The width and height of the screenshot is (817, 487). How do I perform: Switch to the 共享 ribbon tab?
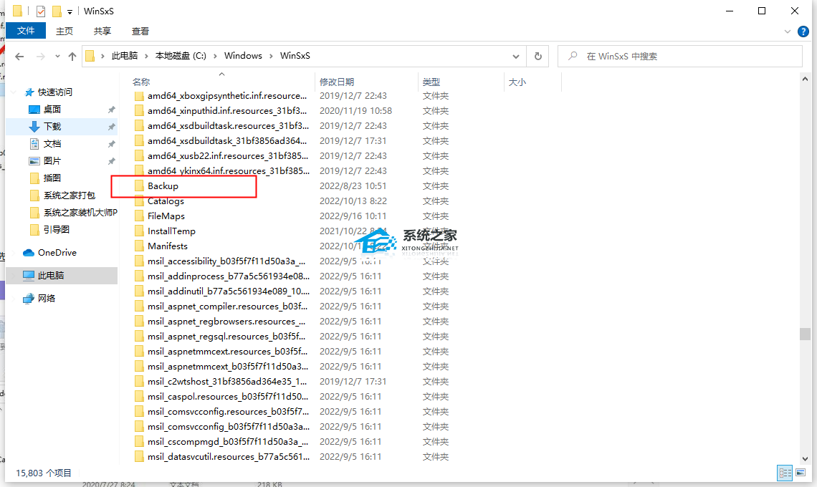(102, 32)
